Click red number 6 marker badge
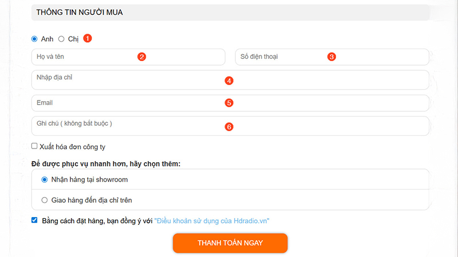Image resolution: width=458 pixels, height=257 pixels. (229, 127)
